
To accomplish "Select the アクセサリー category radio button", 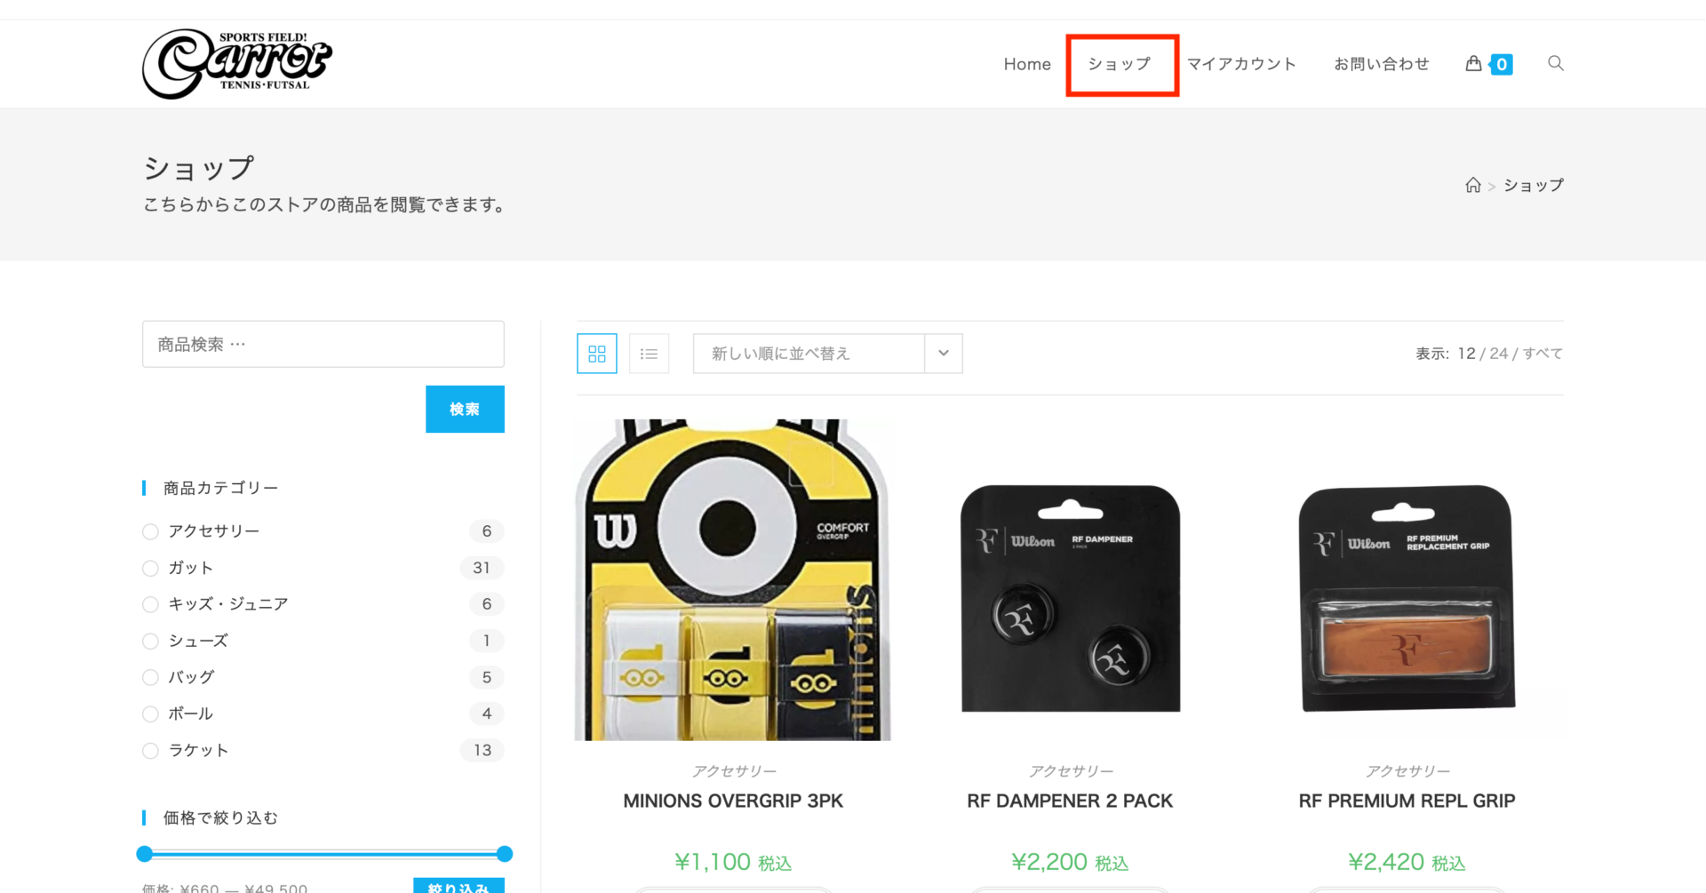I will [151, 531].
